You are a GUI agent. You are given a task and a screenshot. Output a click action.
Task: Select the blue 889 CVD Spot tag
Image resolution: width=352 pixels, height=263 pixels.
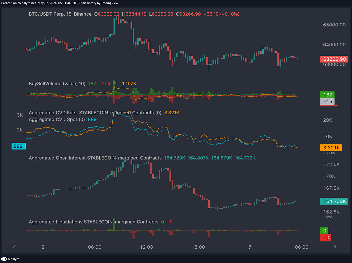click(x=18, y=146)
